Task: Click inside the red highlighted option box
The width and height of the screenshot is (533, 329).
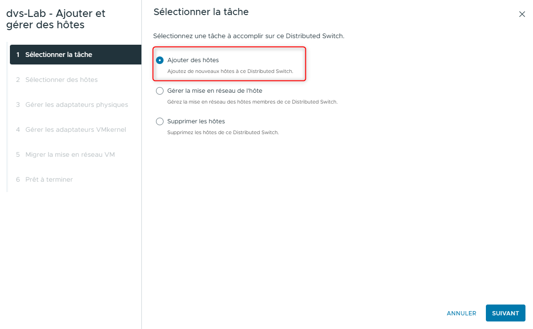Action: 229,64
